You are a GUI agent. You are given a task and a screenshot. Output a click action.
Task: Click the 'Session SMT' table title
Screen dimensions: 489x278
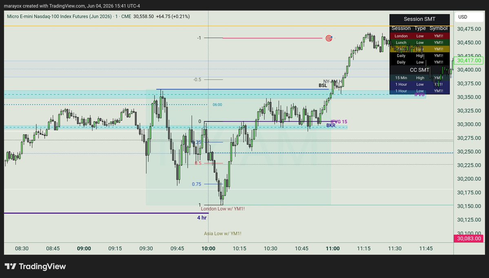(x=419, y=19)
